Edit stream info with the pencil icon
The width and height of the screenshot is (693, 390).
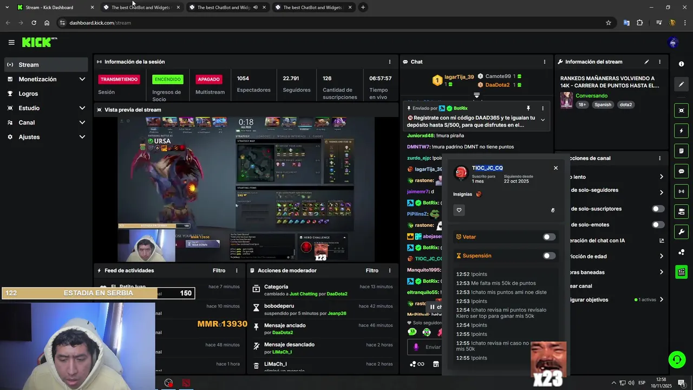pos(646,62)
